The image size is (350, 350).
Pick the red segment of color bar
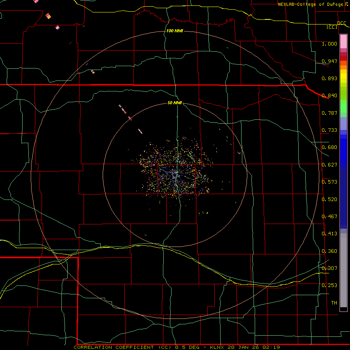point(343,58)
